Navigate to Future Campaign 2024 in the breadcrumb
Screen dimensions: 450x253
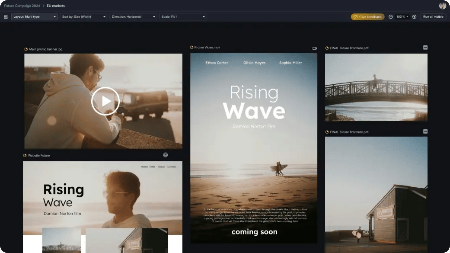(22, 6)
